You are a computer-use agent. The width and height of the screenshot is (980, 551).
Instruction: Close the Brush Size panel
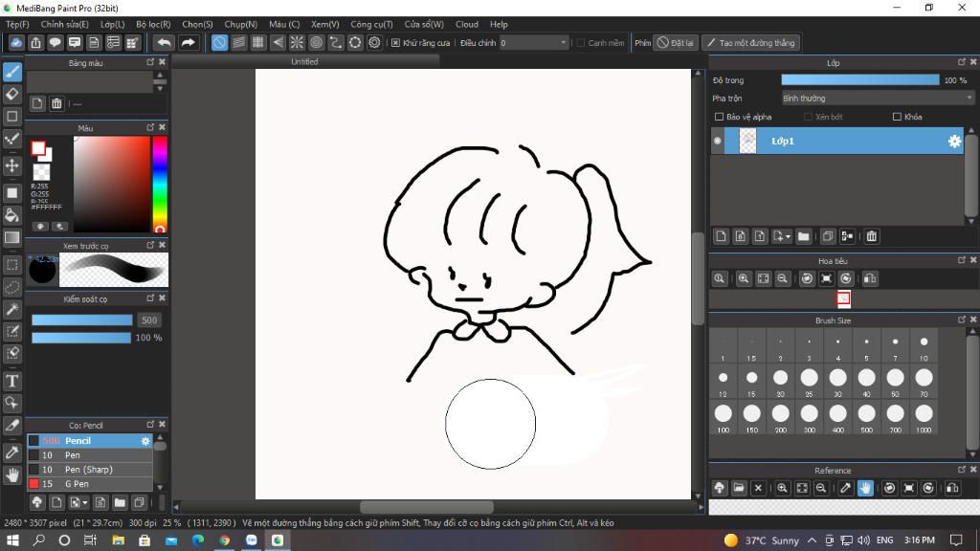973,320
